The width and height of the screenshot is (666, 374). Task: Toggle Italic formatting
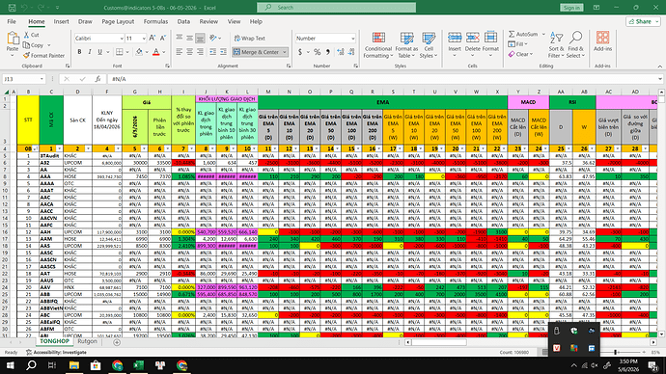click(90, 52)
